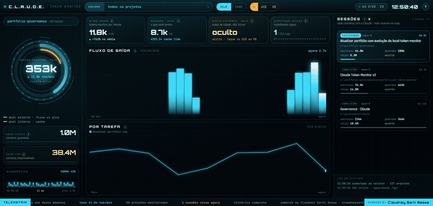Click info icon next to Cache Lido

(x=24, y=154)
